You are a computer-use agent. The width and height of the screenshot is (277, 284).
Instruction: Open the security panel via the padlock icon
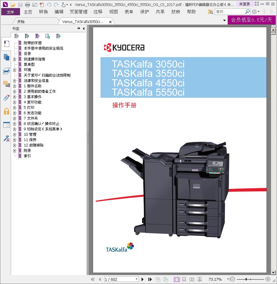7,111
